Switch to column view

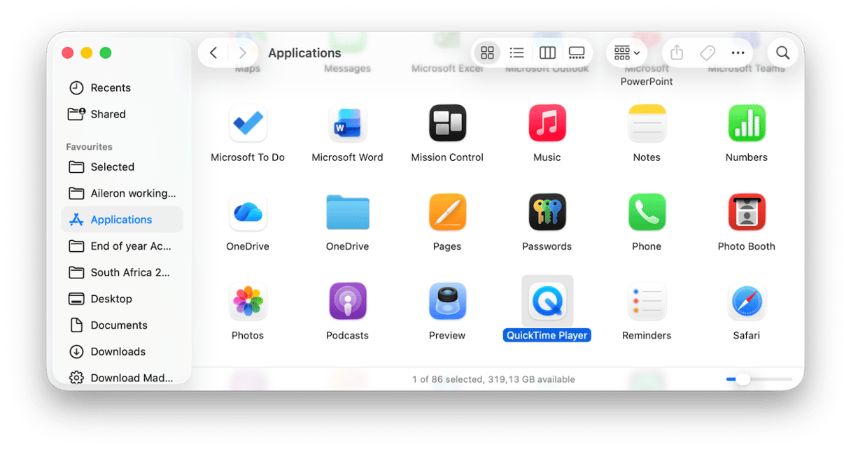[547, 52]
